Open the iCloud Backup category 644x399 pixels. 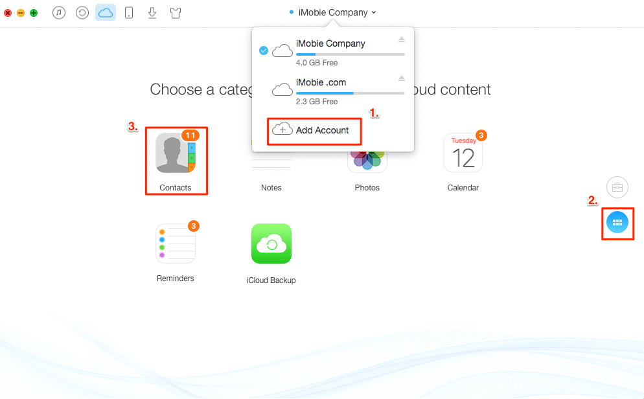271,244
